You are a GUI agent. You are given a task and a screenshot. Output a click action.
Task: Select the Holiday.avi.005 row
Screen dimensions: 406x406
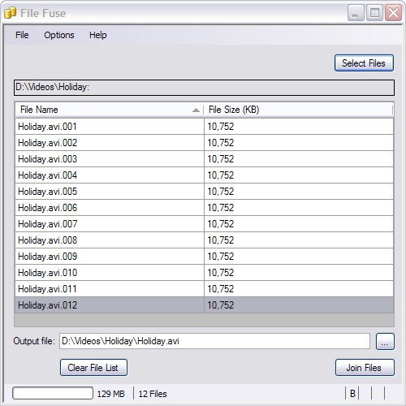point(204,192)
